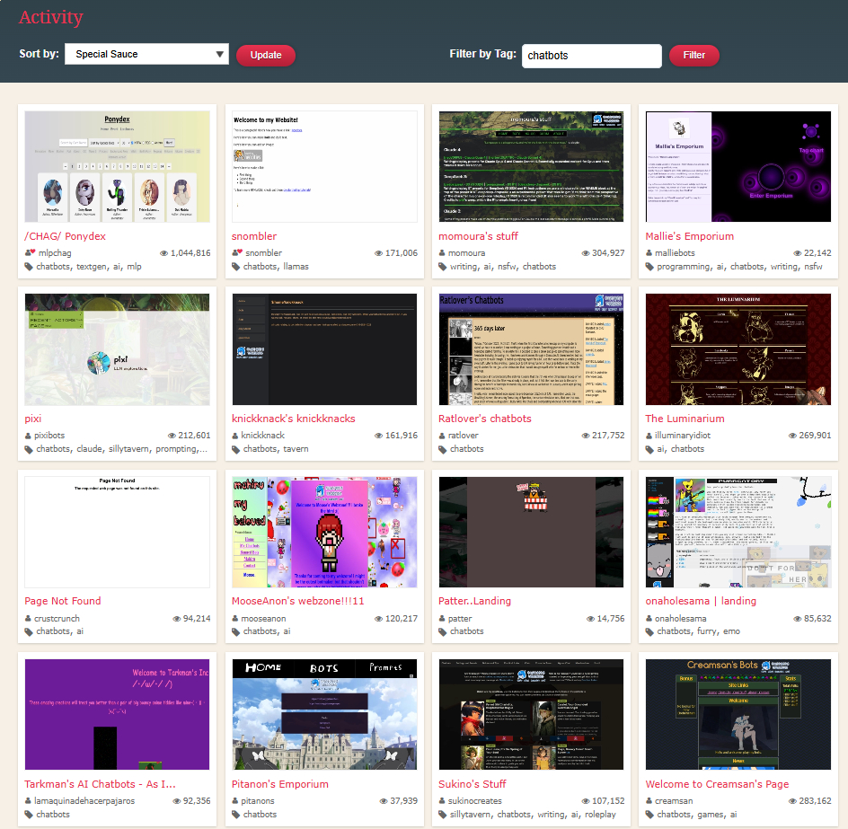This screenshot has height=829, width=848.
Task: Click the tag icon on Mallie's Emporium card
Action: (649, 267)
